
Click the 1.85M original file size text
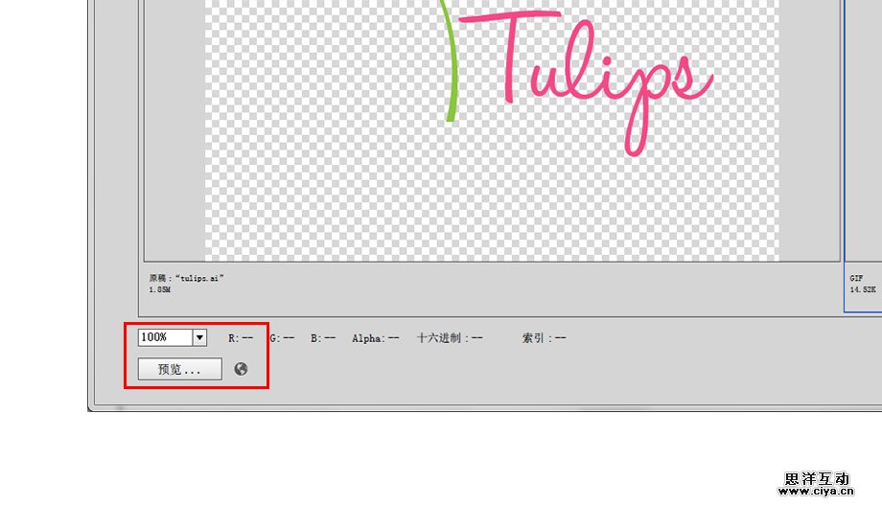point(159,288)
